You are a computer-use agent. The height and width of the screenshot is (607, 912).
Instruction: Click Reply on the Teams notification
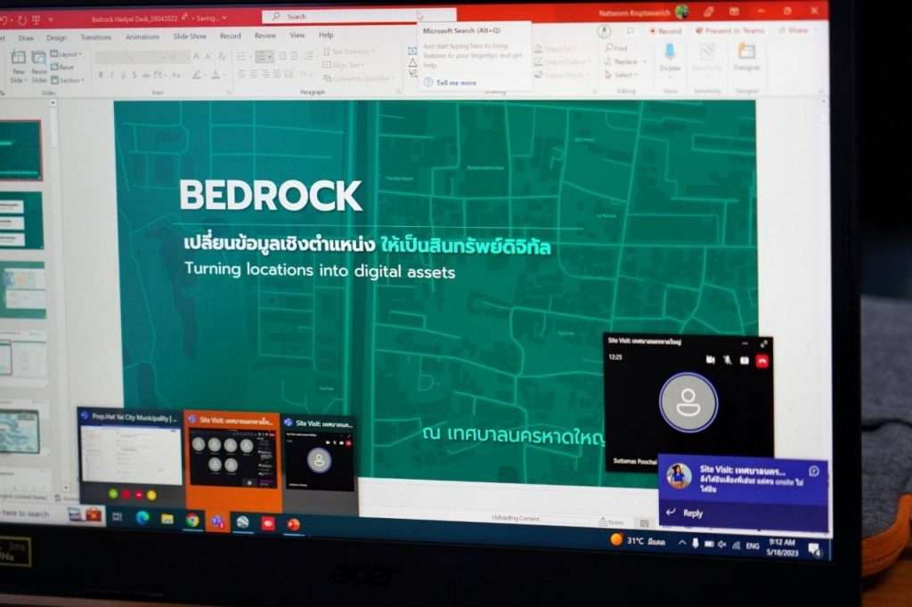point(693,513)
